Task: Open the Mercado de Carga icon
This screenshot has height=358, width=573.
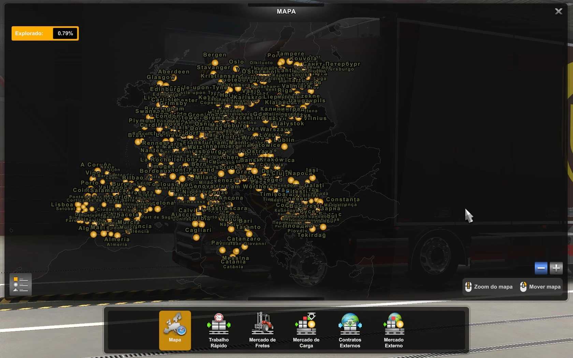Action: [306, 330]
